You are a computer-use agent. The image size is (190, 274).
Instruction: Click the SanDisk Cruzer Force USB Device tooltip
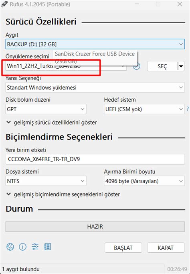coord(95,58)
